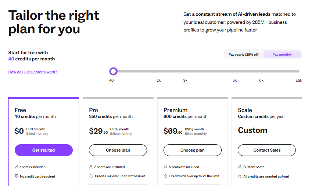Select the Pay monthly billing option
Viewport: 312px width, 186px height.
[x=282, y=55]
